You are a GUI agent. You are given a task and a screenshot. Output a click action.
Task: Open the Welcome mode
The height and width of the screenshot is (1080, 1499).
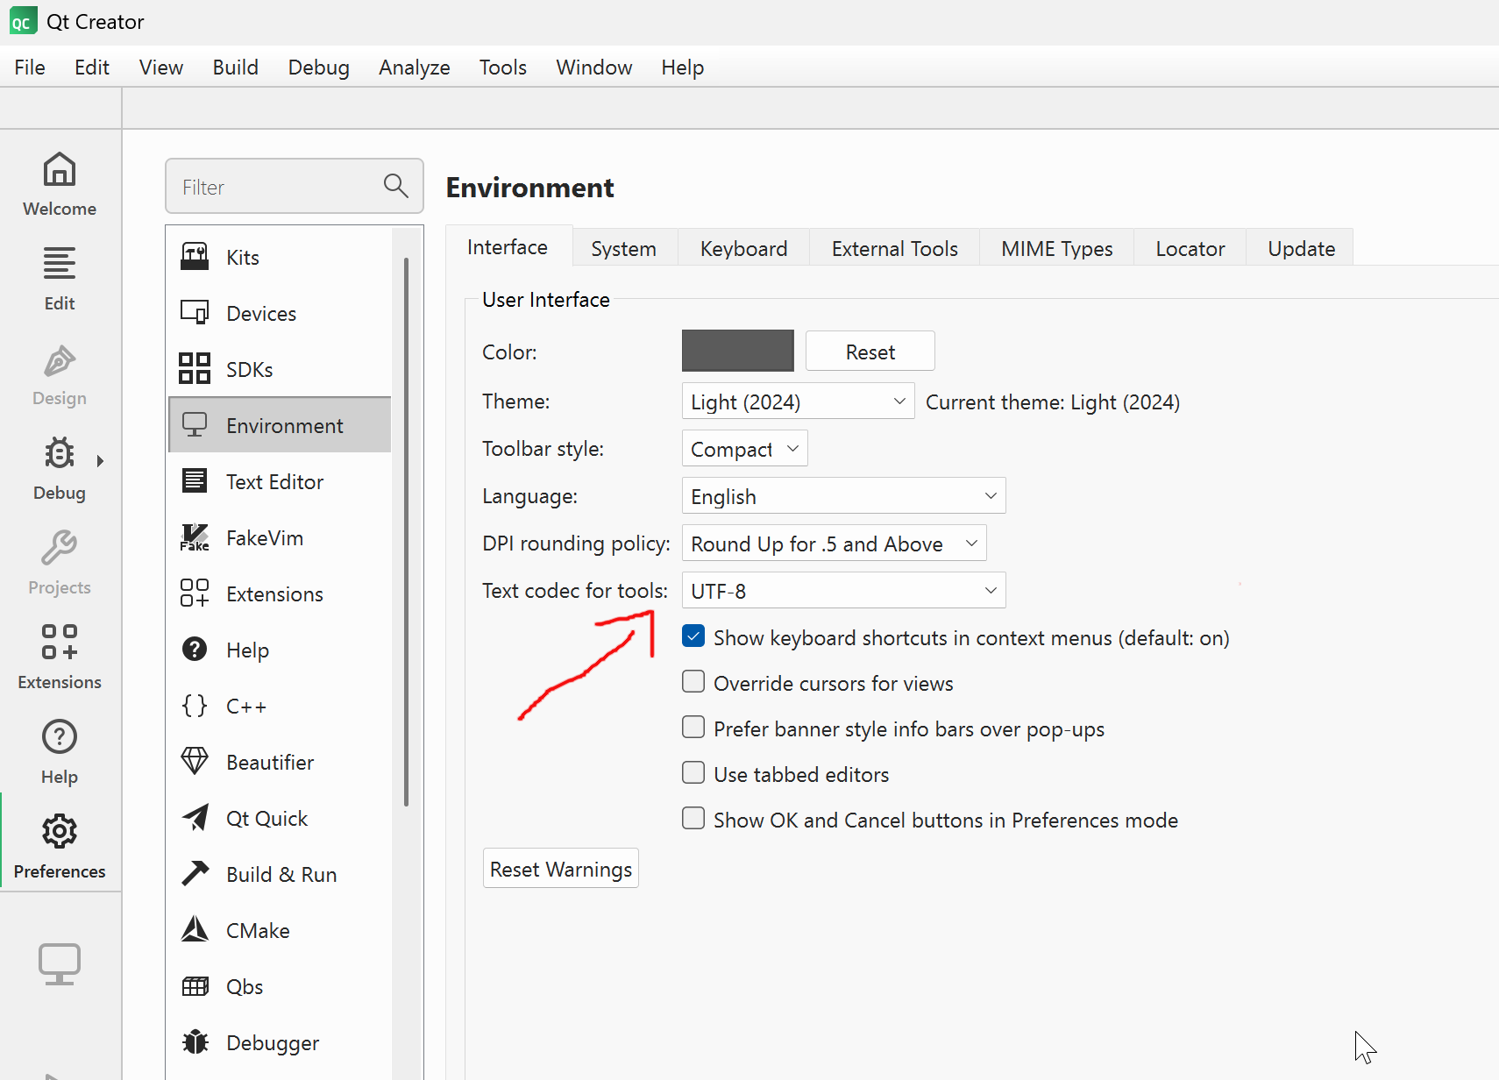pyautogui.click(x=59, y=184)
